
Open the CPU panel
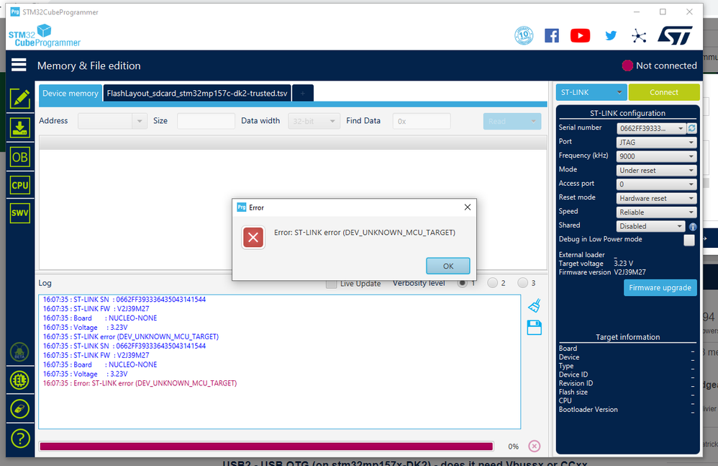click(x=19, y=185)
